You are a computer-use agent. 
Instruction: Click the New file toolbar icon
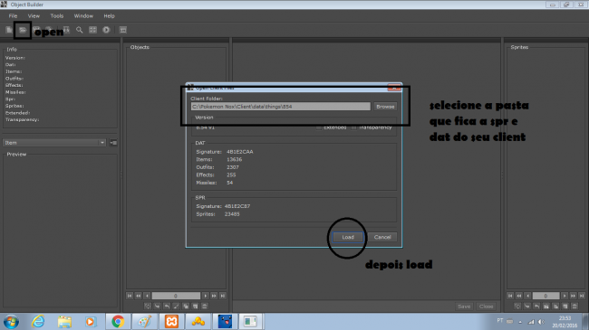point(9,30)
